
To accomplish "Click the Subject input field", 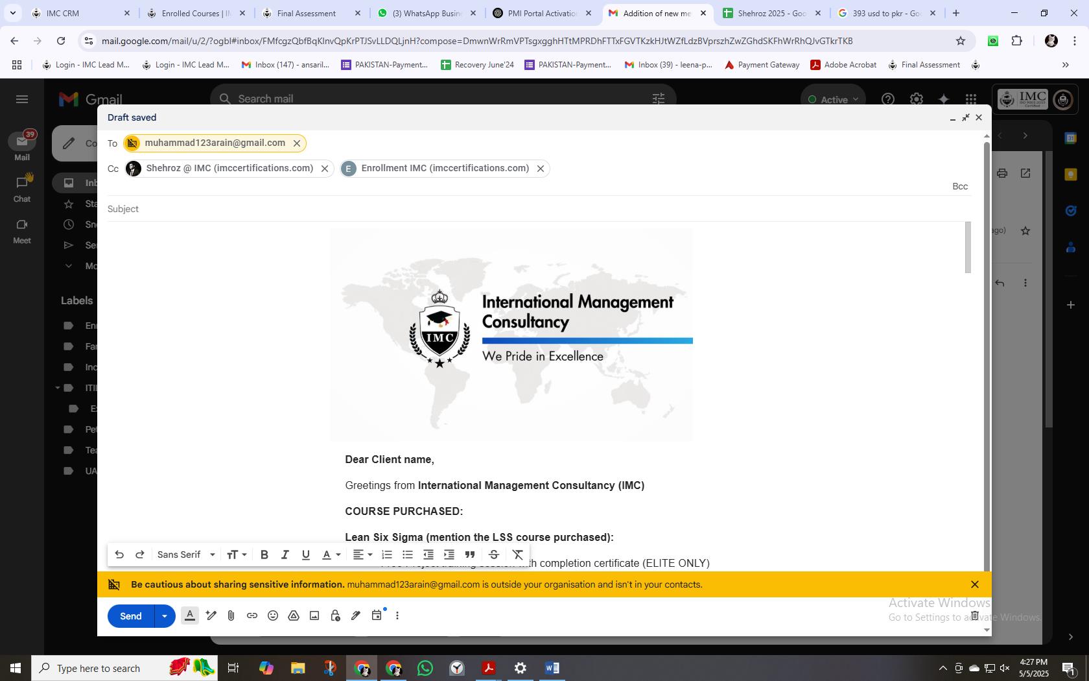I will click(538, 209).
